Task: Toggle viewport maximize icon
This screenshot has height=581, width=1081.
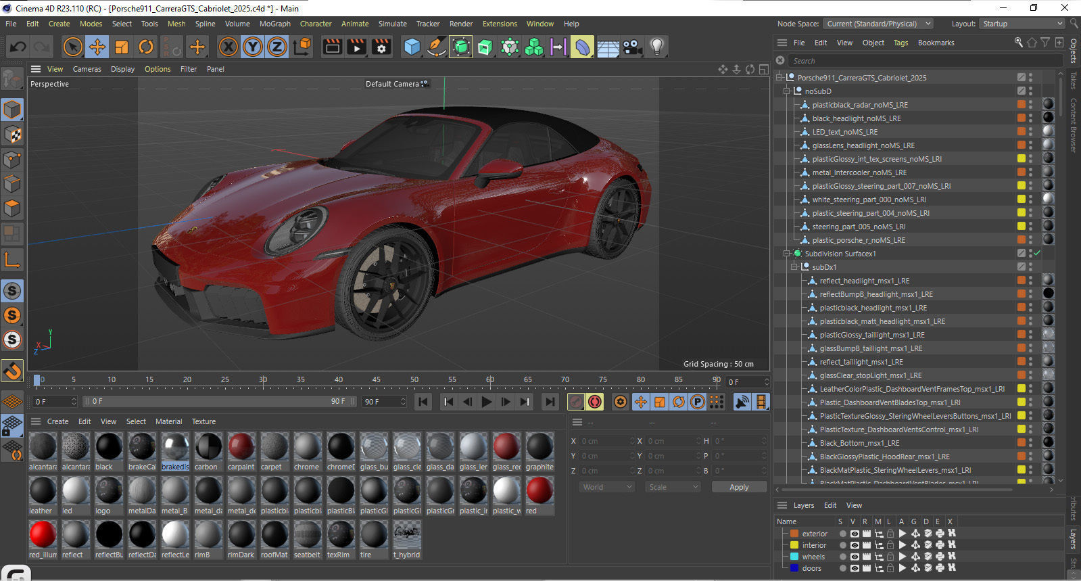Action: (x=764, y=69)
